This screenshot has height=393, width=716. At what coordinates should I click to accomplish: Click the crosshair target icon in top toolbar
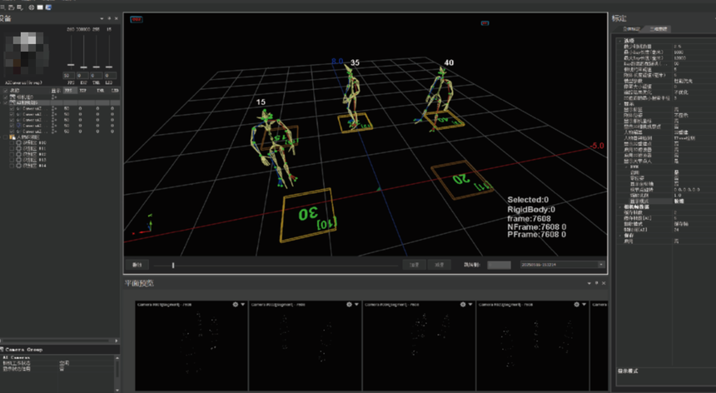31,6
